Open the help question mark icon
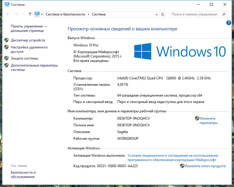This screenshot has height=187, width=234. pos(228,23)
